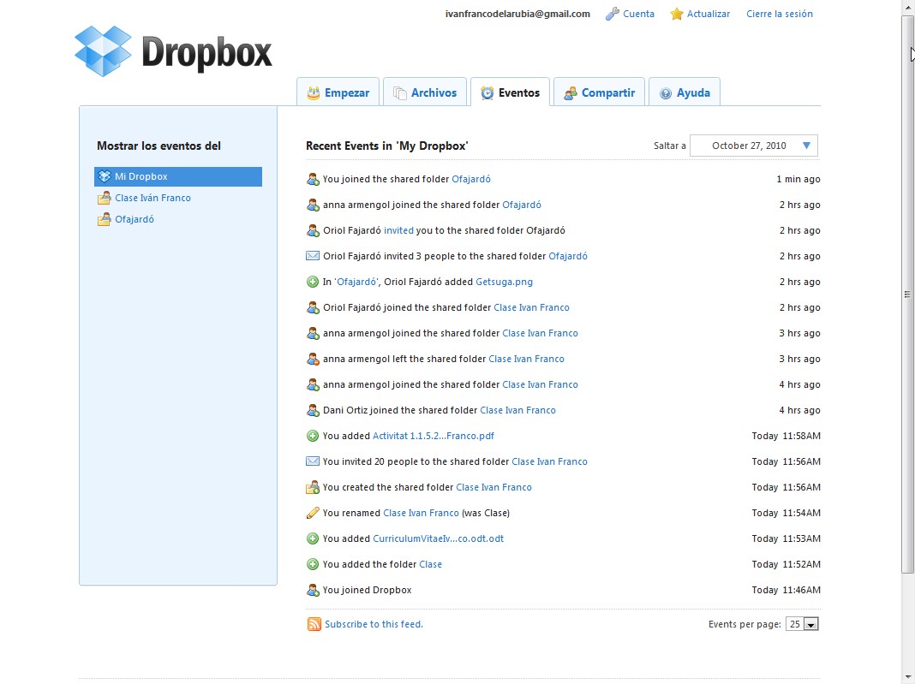
Task: Click the wrench icon beside Cuenta
Action: click(x=612, y=14)
